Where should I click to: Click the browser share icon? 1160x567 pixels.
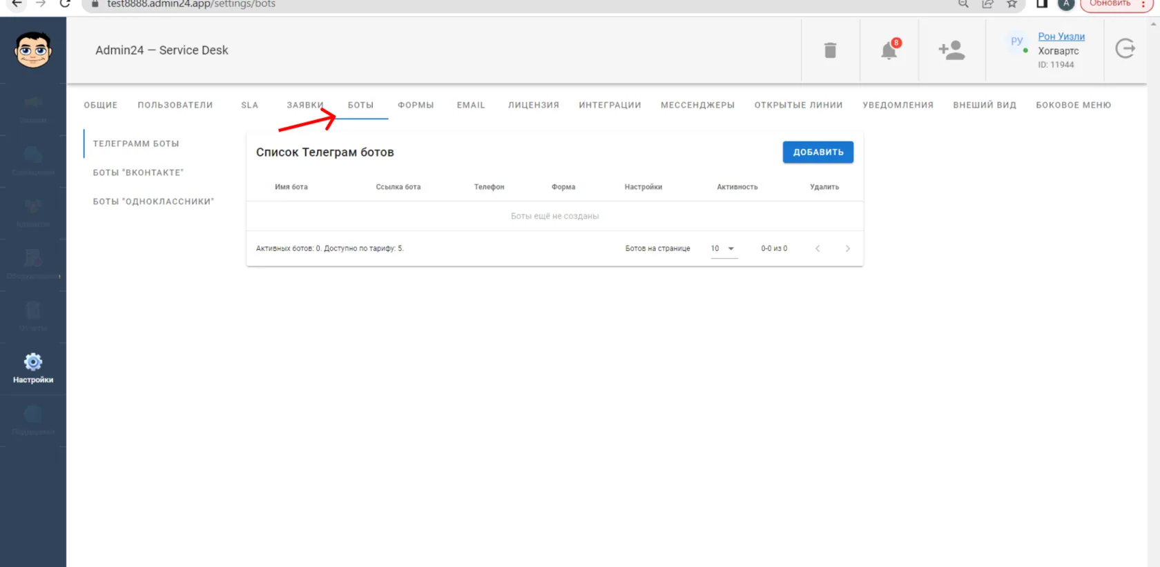pyautogui.click(x=988, y=3)
